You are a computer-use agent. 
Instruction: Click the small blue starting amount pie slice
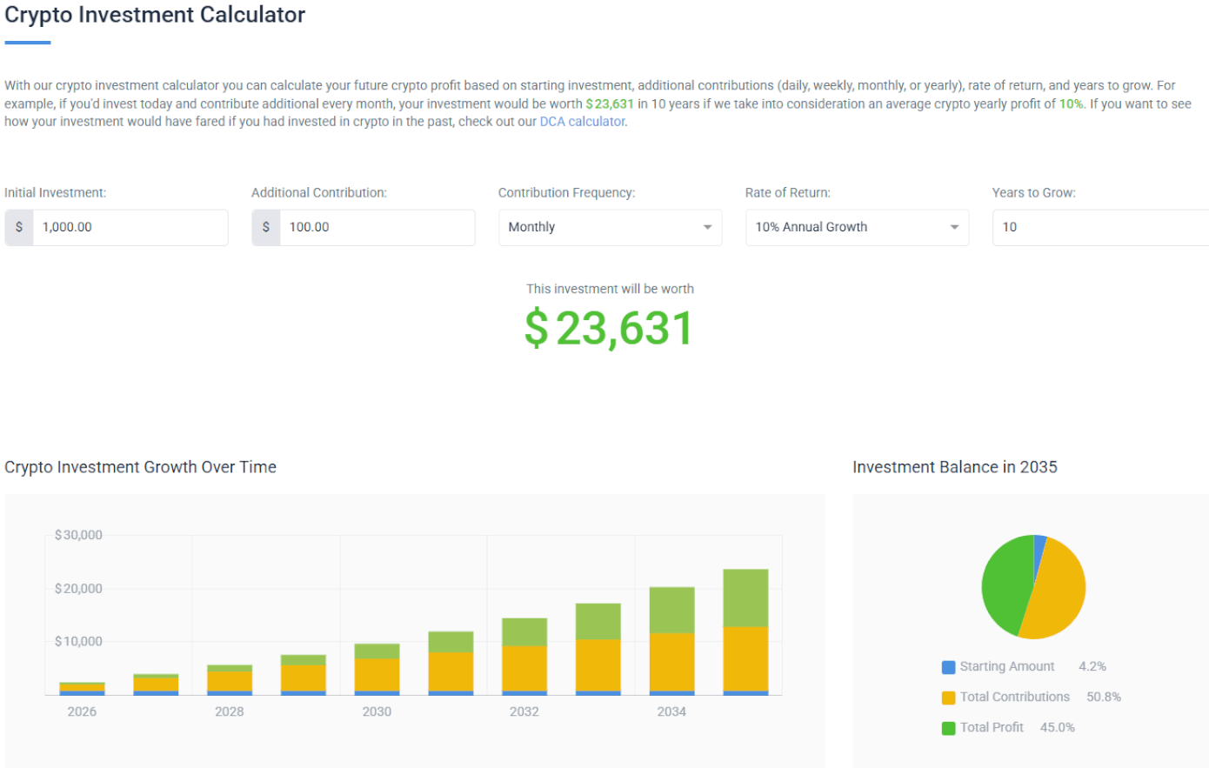point(1039,547)
